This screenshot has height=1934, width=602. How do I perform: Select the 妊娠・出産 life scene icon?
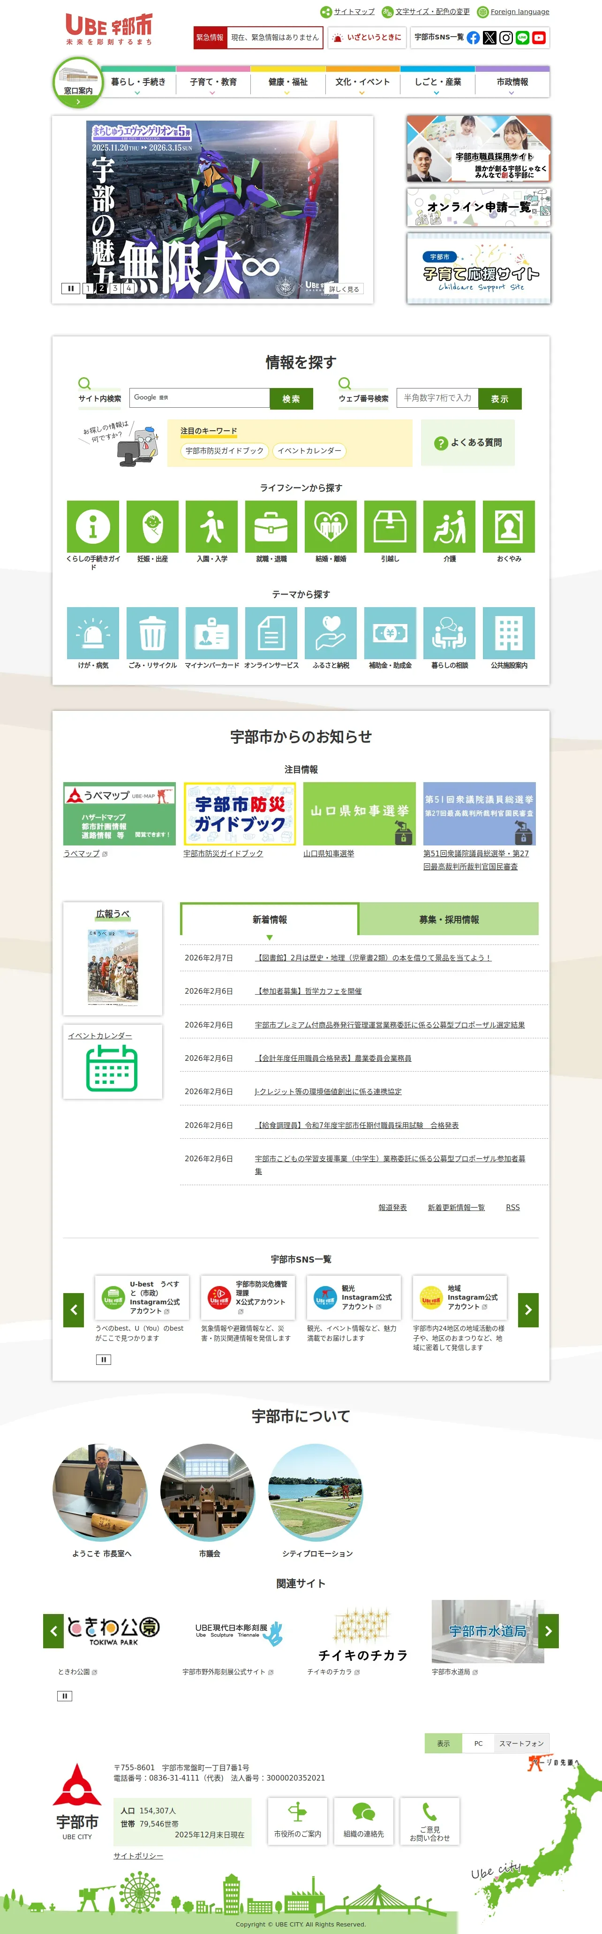point(152,526)
